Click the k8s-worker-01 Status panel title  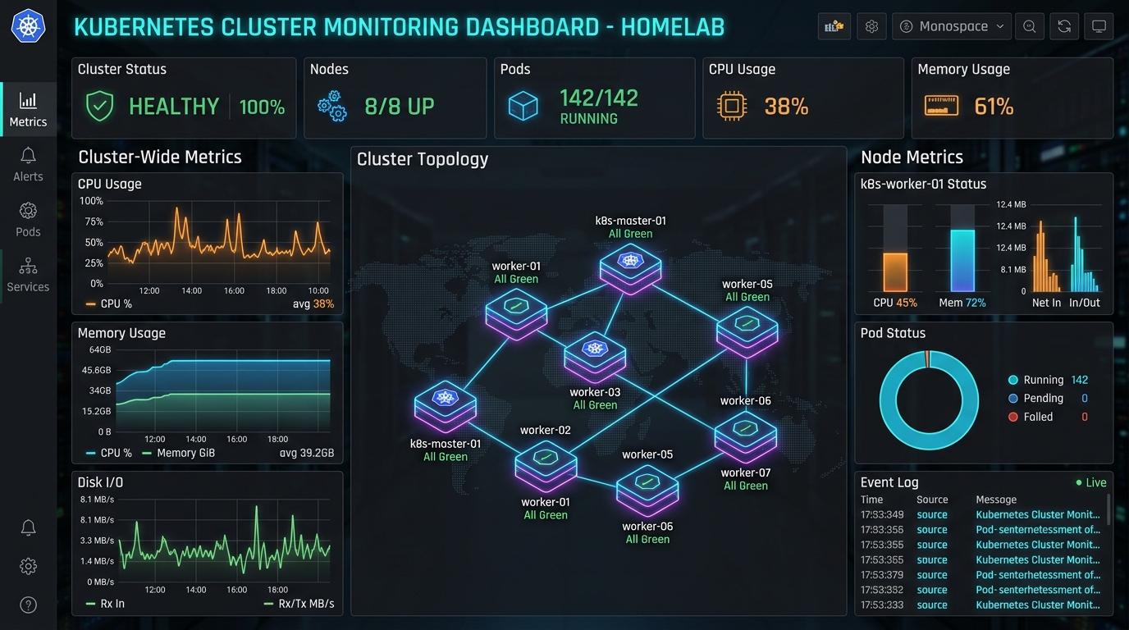[923, 184]
